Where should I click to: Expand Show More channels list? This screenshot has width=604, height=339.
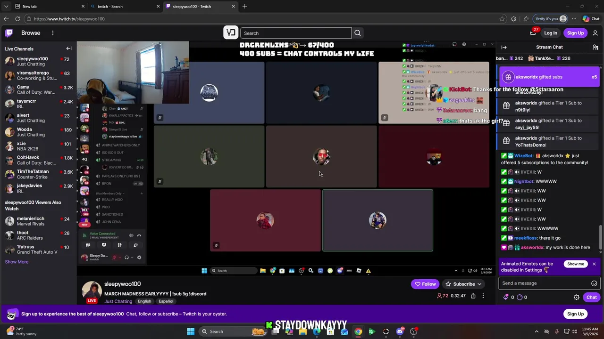[x=17, y=262]
